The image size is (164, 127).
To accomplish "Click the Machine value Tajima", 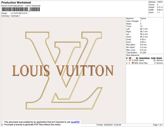I will [143, 18].
